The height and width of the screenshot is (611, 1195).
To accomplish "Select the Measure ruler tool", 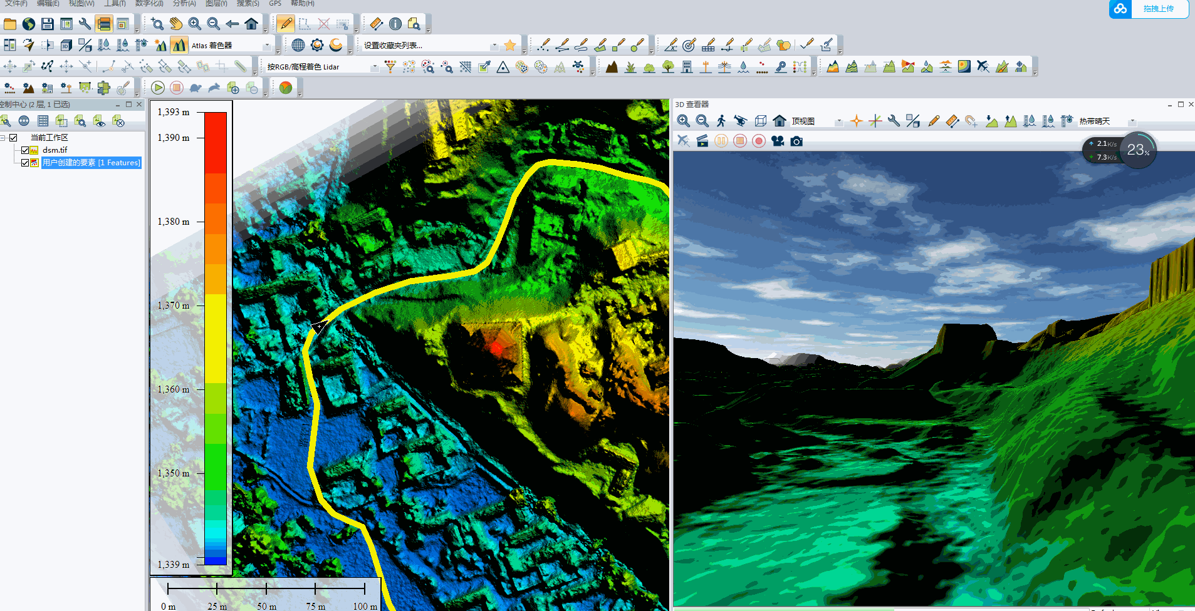I will (x=377, y=24).
